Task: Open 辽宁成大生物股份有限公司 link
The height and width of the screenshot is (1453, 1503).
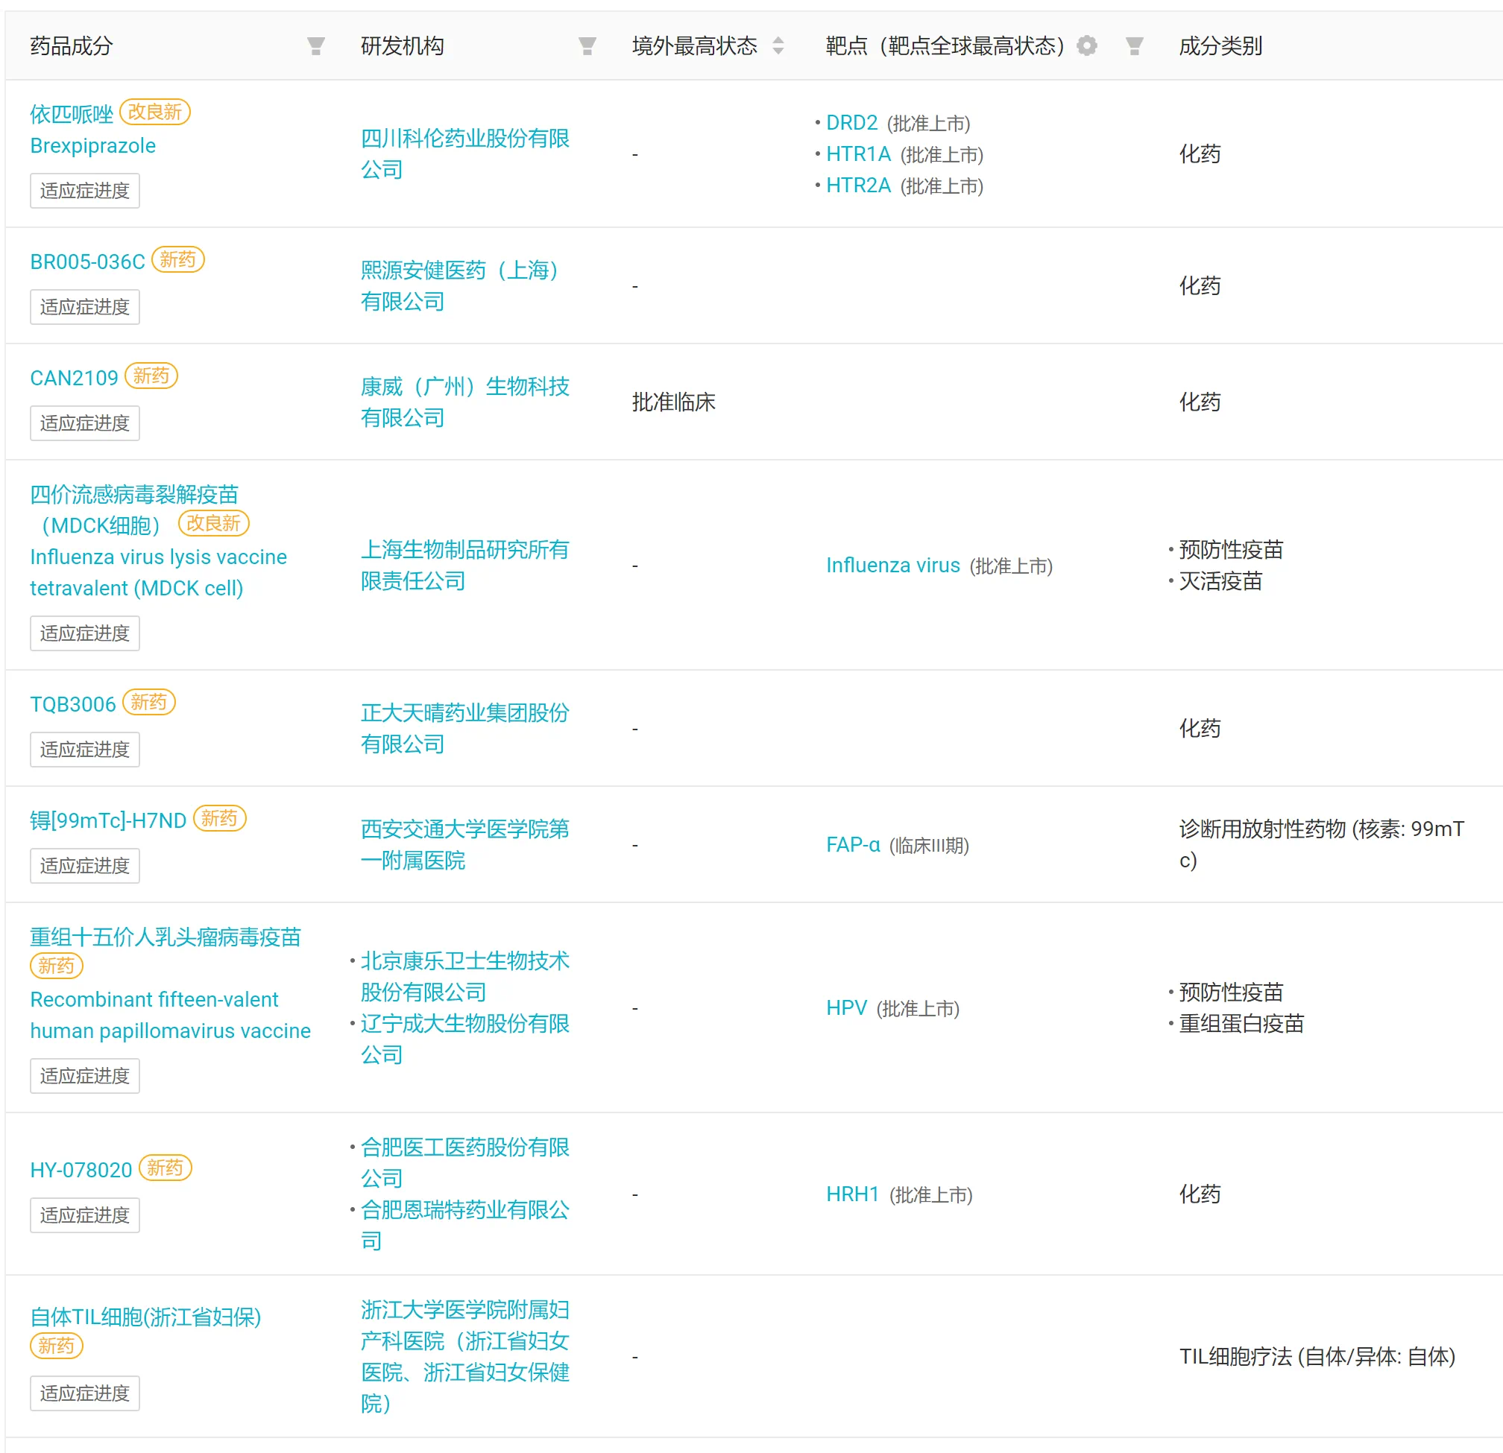Action: pos(464,1039)
